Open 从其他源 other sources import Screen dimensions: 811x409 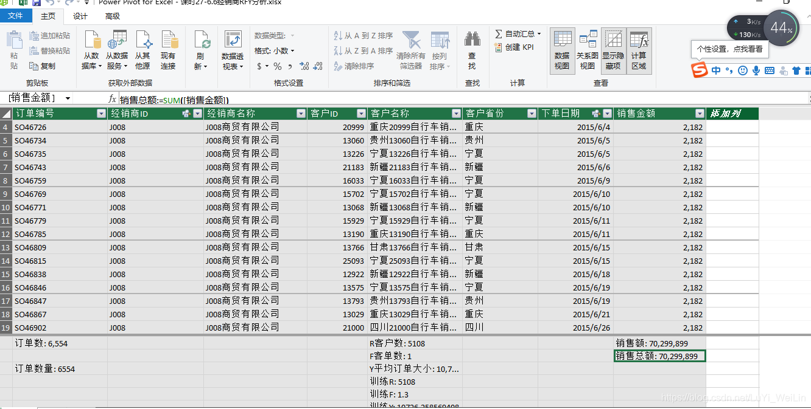[x=142, y=50]
